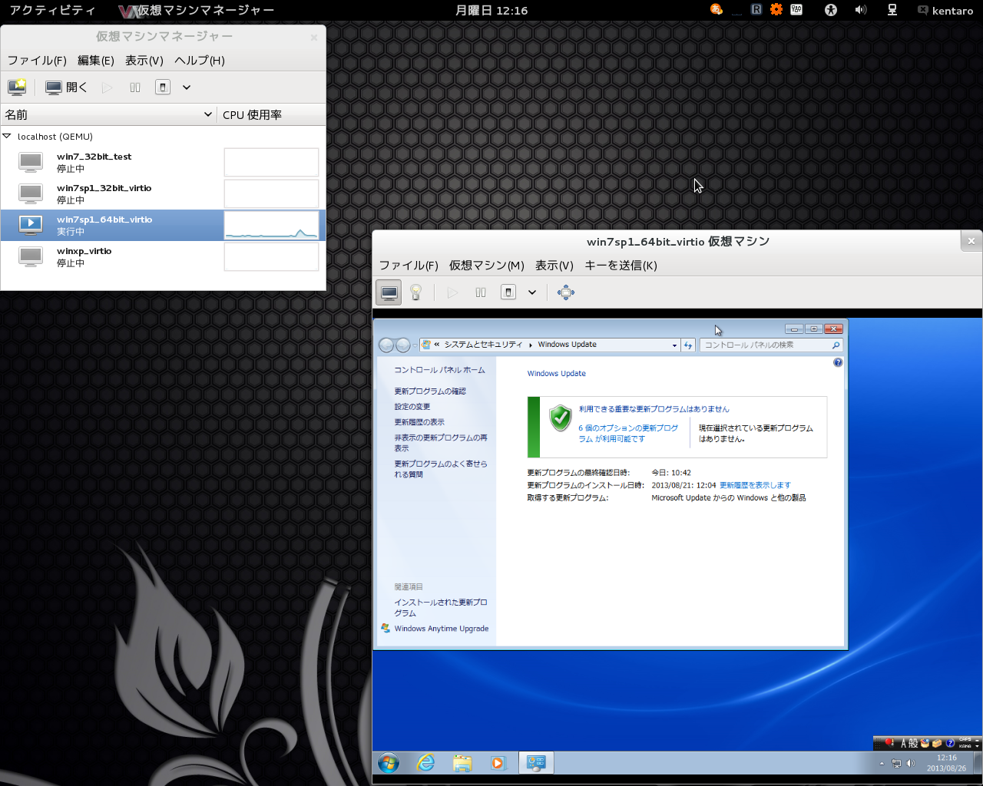Open 表示(V) menu in the manager window

(x=144, y=60)
